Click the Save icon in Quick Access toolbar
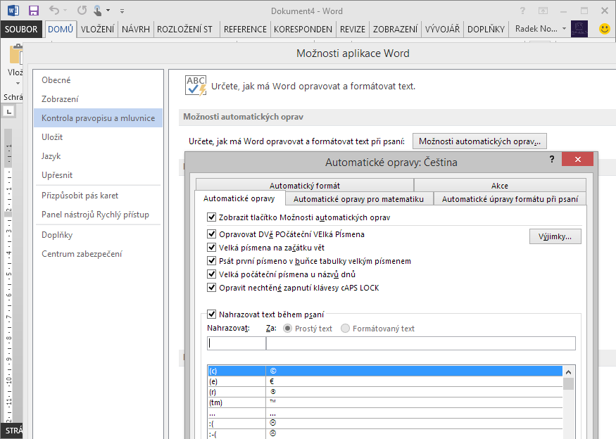The width and height of the screenshot is (616, 439). click(x=33, y=11)
